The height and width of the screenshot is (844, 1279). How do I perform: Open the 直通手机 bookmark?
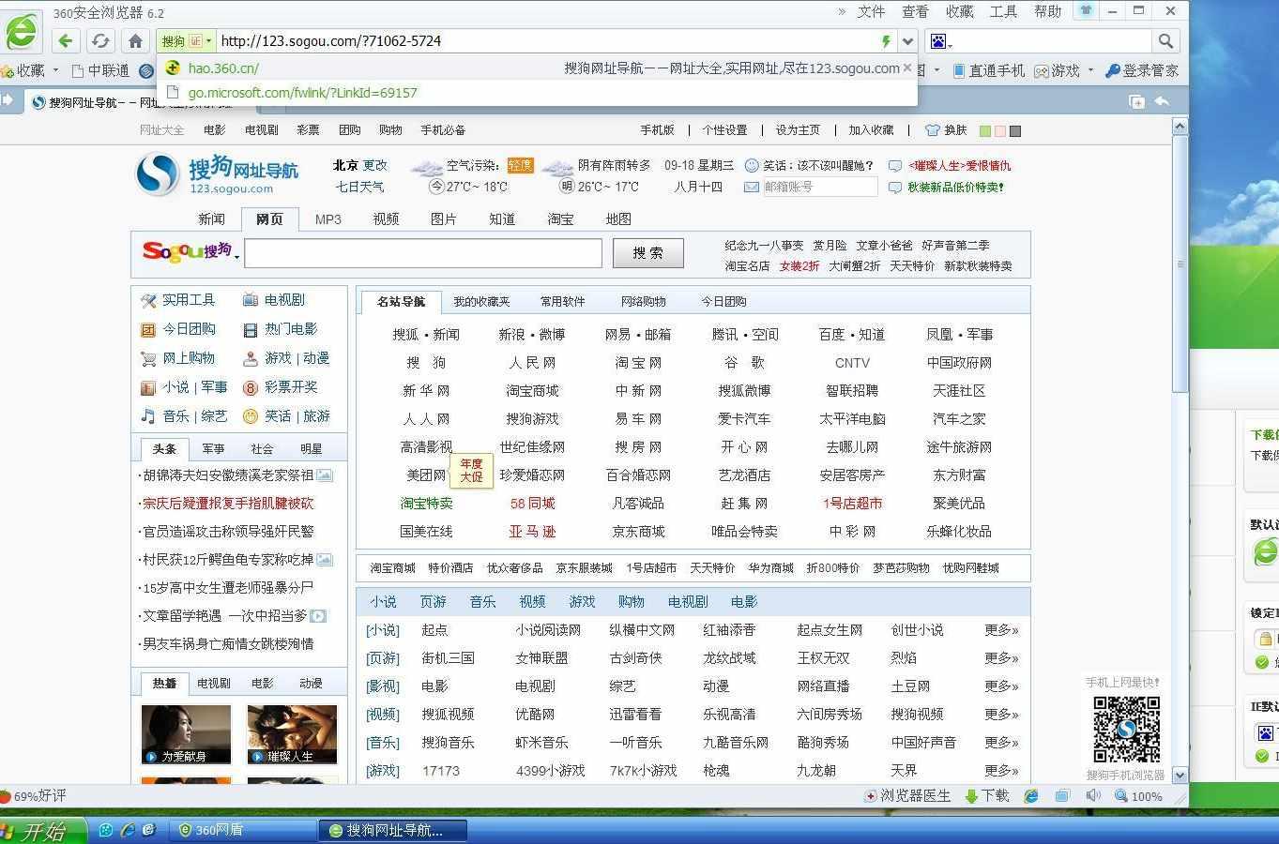point(988,70)
